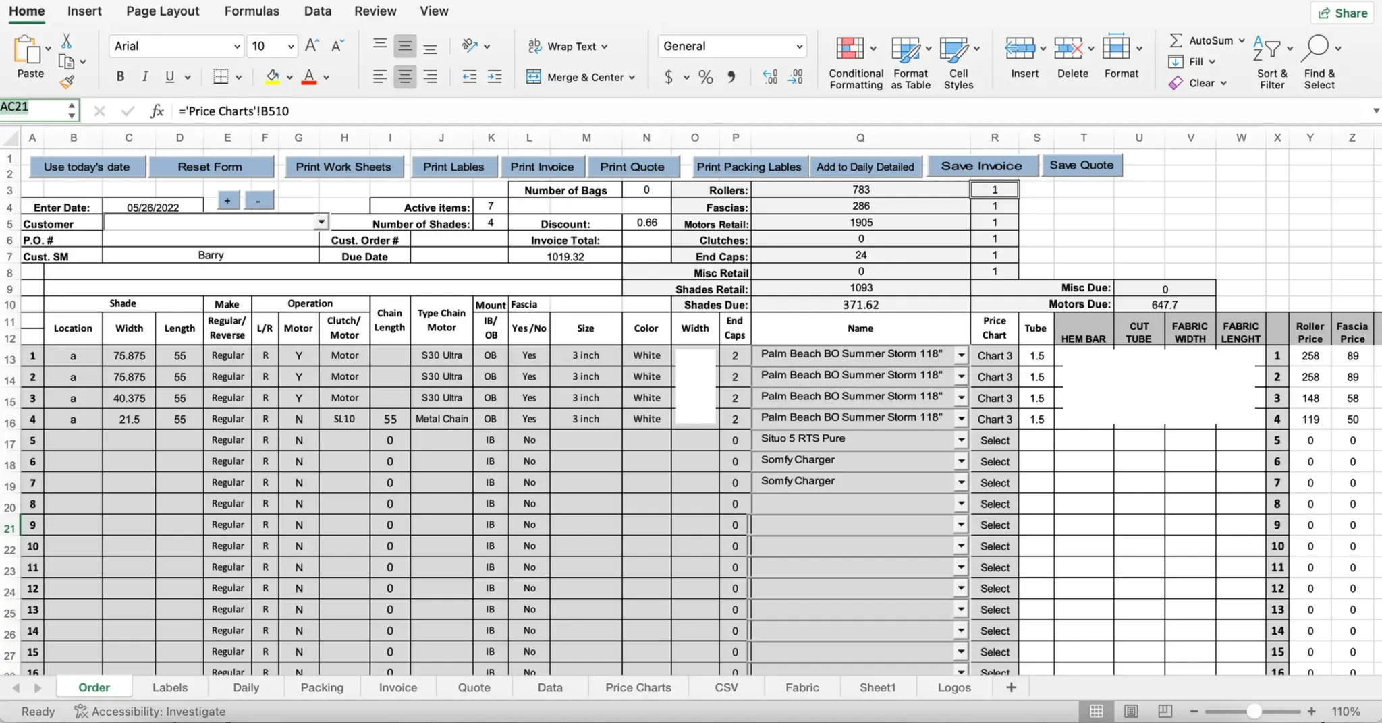Switch to the Formulas ribbon tab
Viewport: 1382px width, 723px height.
coord(252,11)
